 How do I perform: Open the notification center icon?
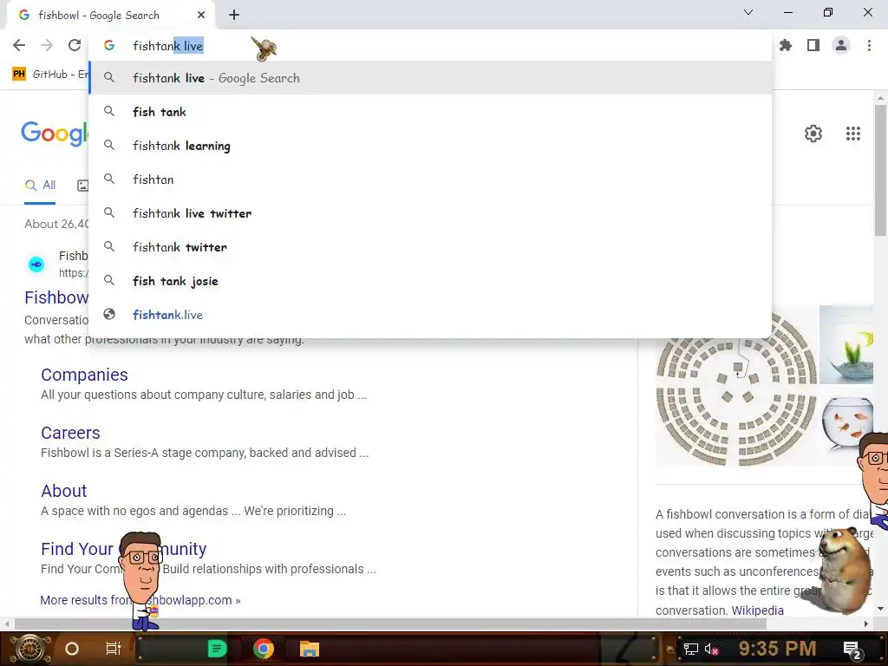coord(852,650)
